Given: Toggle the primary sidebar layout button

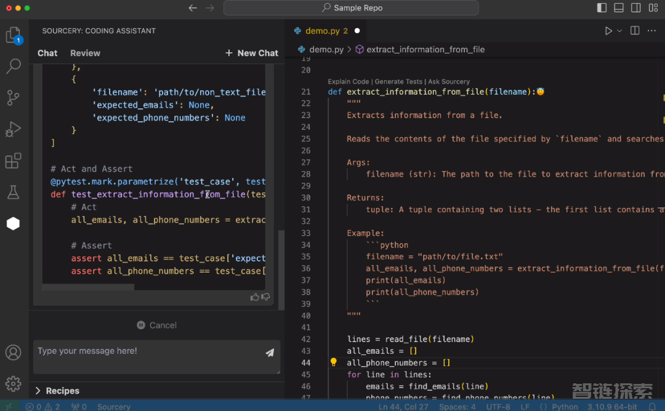Looking at the screenshot, I should (602, 8).
